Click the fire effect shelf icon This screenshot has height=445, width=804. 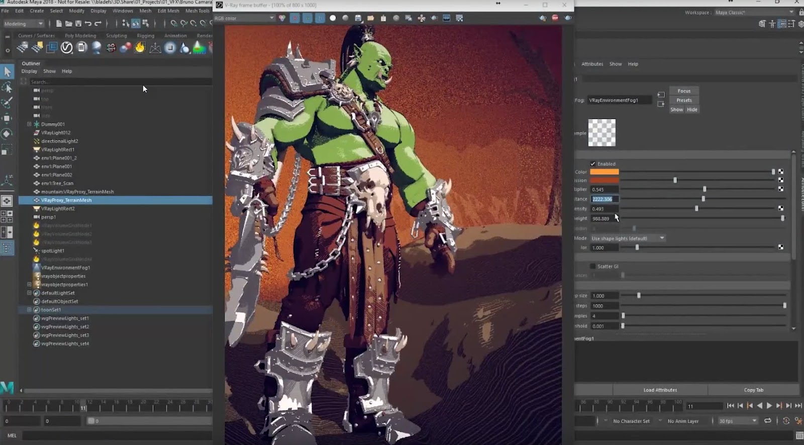point(140,48)
